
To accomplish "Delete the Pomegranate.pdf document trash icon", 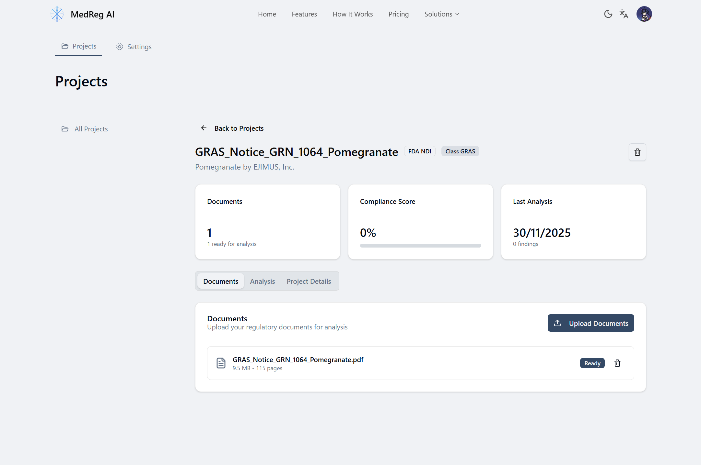I will pos(617,363).
